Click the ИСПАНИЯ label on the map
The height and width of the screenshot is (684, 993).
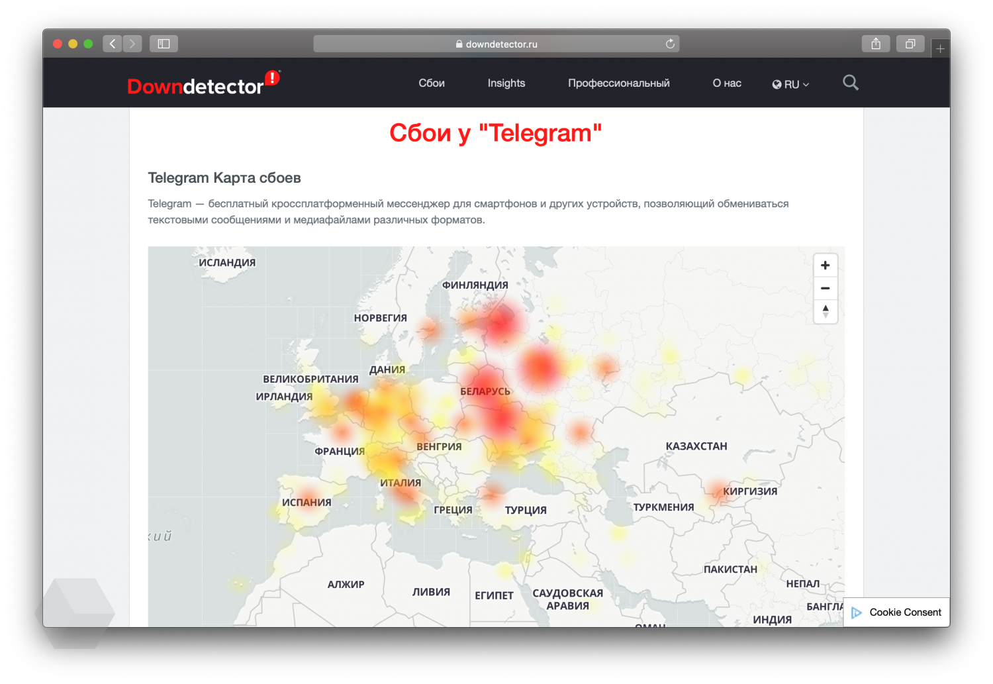point(307,502)
